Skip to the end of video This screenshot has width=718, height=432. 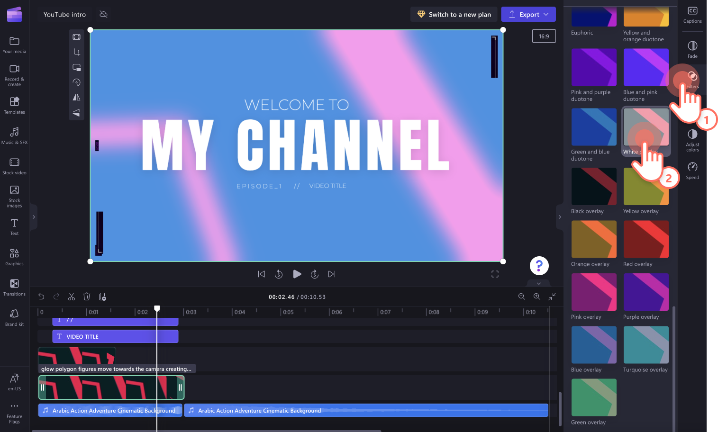[332, 274]
